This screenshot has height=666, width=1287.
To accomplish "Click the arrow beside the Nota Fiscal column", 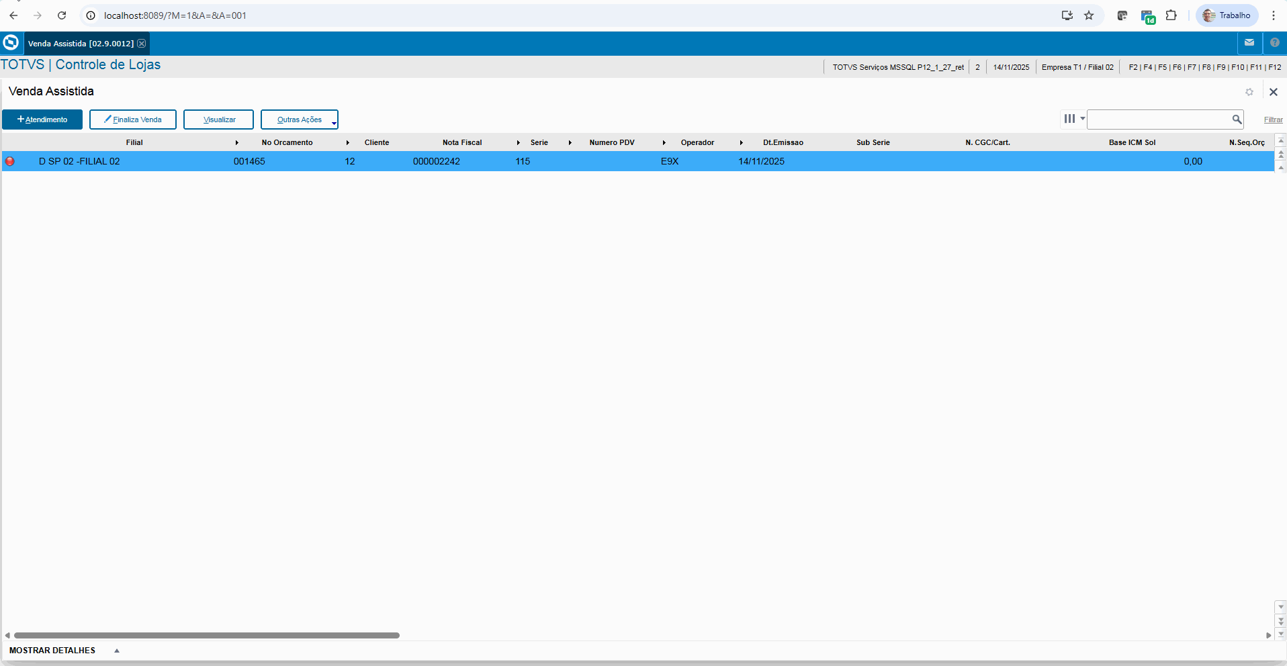I will click(x=519, y=143).
